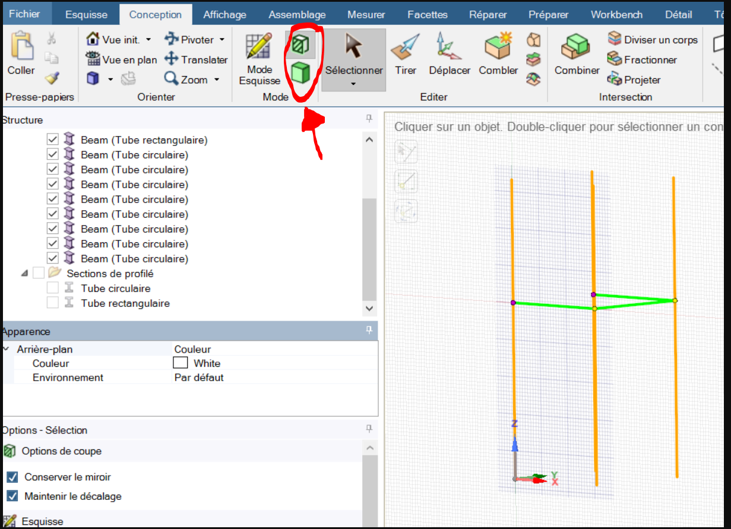Hide the Beam (Tube rectangulaire) item
Viewport: 731px width, 529px height.
pos(53,140)
